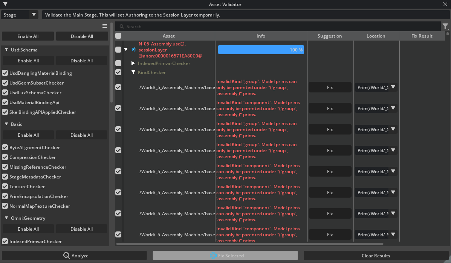Click the Location column header
Screen dimensions: 451x263
(376, 36)
